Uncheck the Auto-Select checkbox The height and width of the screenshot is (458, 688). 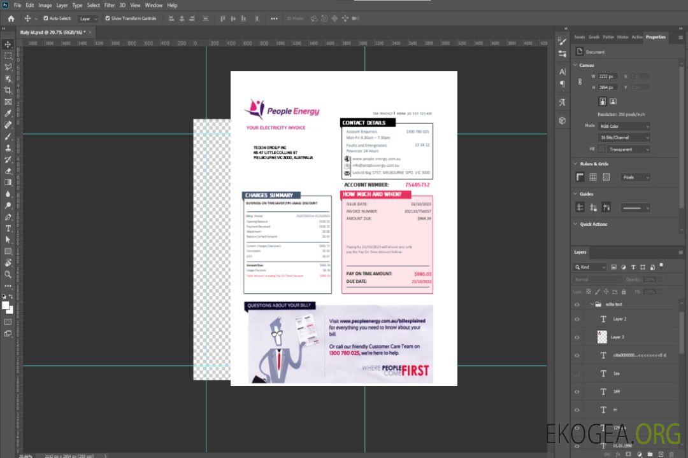(x=46, y=18)
